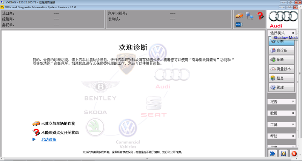Click the vertical scrollbar on the right edge
Screen dimensions: 302x161
point(300,73)
